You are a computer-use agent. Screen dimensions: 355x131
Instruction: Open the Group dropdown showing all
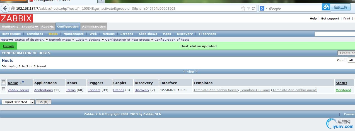point(351,60)
